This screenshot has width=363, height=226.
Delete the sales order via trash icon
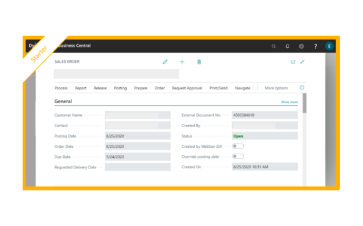coord(199,62)
